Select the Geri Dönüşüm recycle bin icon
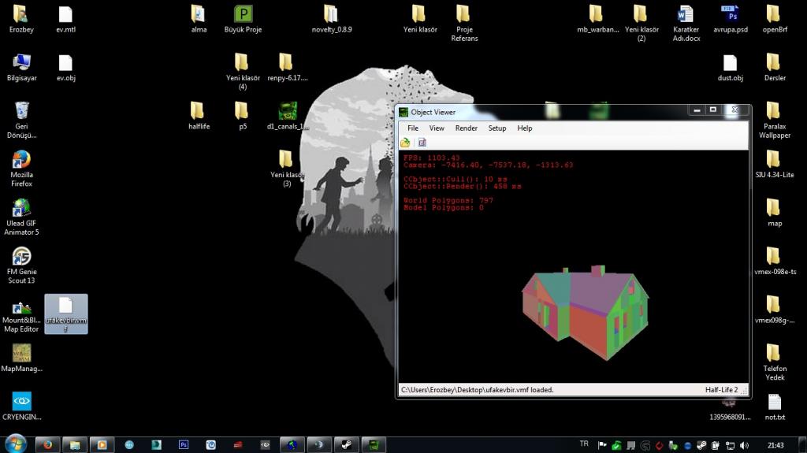 pos(21,120)
